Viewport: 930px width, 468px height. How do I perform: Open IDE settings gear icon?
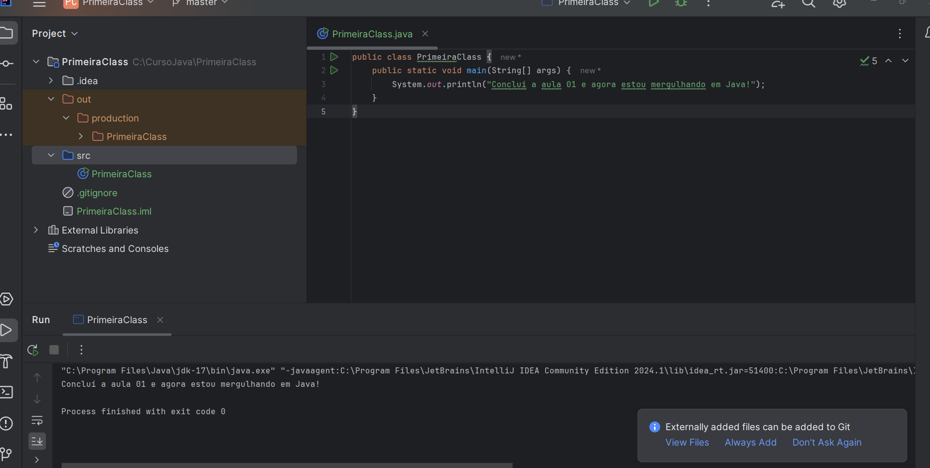(839, 3)
